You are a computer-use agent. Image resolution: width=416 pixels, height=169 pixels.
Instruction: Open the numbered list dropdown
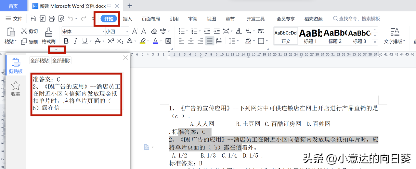tap(200, 32)
